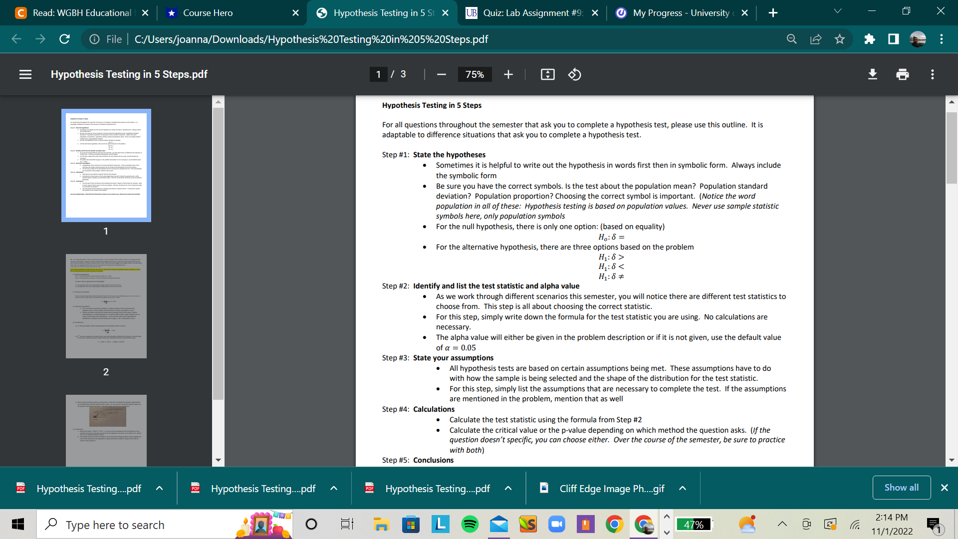Click the Show all downloads button

tap(901, 487)
